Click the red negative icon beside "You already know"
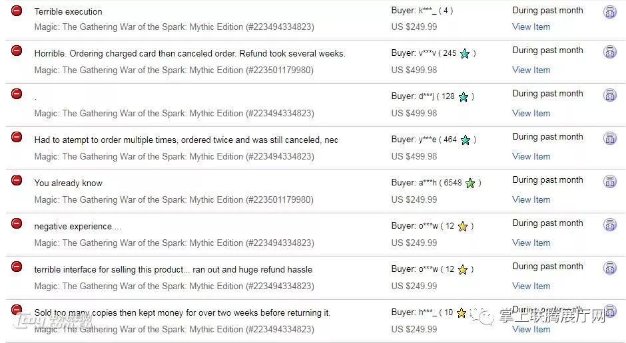 coord(17,180)
